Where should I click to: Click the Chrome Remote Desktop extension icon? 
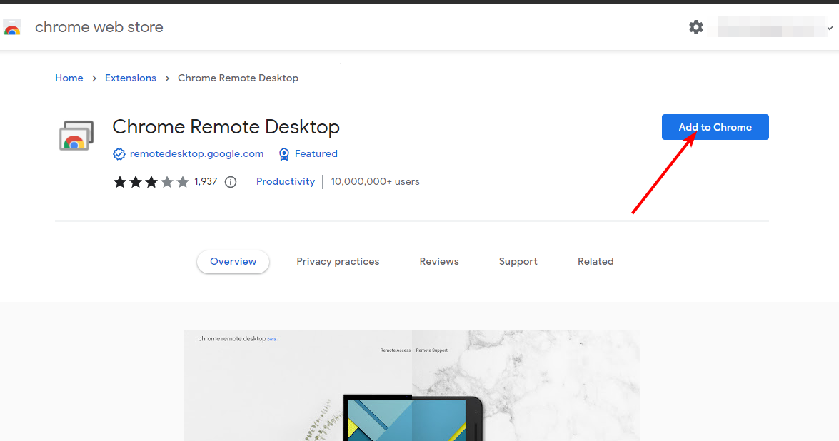[x=76, y=136]
